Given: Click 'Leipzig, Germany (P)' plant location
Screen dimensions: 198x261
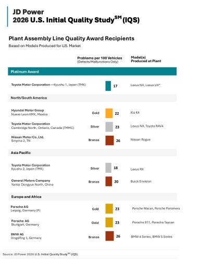Looking at the screenshot, I should [x=26, y=210].
